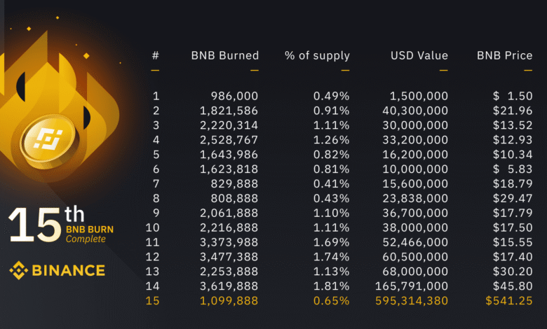Select the "USD Value" column header
Viewport: 547px width, 329px height.
[x=419, y=55]
